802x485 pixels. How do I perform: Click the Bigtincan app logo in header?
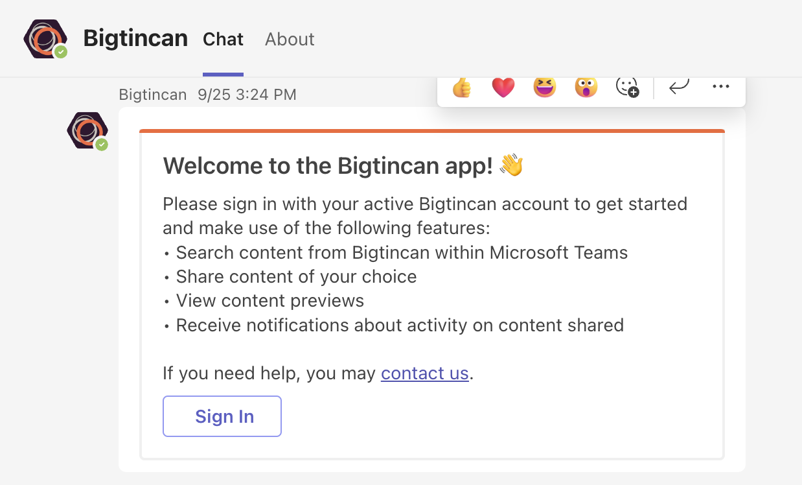point(45,39)
